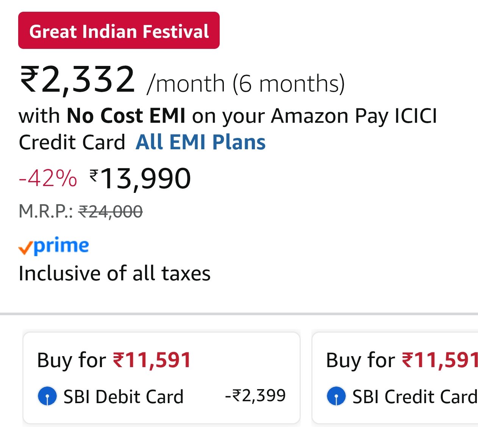Viewport: 478px width, 427px height.
Task: Select the SBI Credit Card label
Action: [414, 397]
